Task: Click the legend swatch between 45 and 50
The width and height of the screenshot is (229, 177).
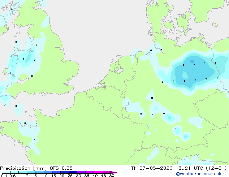Action: 106,172
